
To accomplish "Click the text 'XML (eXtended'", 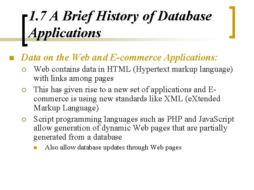I will point(192,99).
